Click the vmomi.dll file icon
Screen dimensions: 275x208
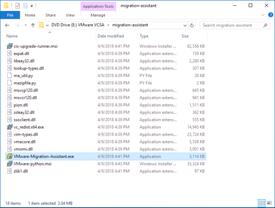9,149
